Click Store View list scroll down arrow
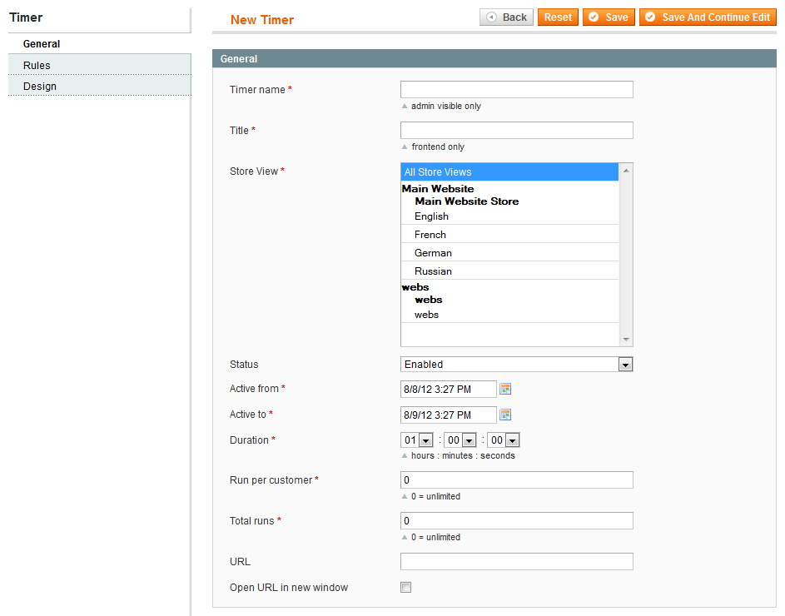Viewport: 785px width, 616px height. (626, 340)
